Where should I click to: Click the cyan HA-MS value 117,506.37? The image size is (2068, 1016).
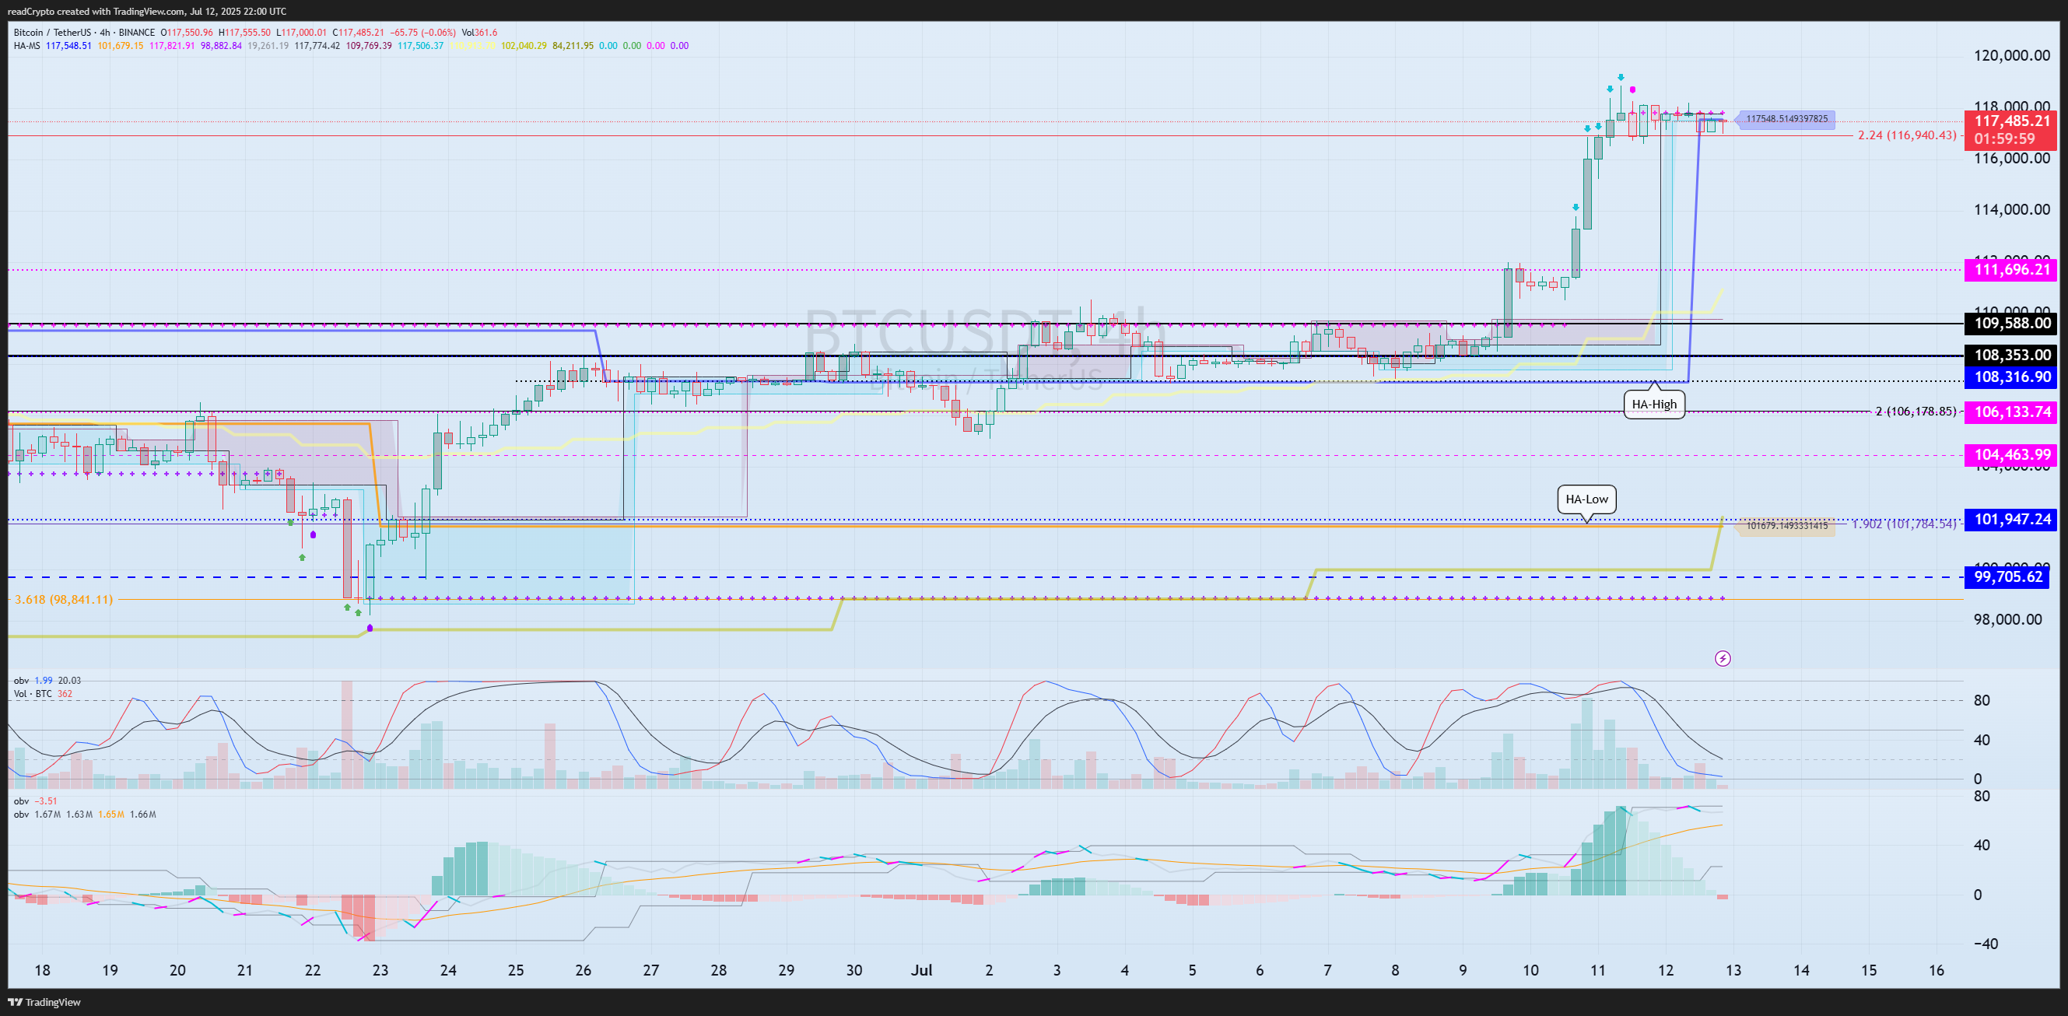click(x=420, y=46)
